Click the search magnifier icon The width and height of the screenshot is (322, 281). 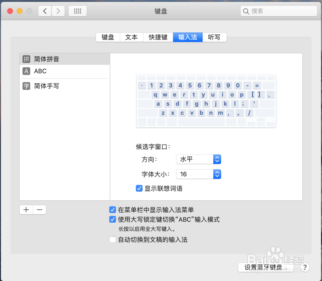point(246,11)
